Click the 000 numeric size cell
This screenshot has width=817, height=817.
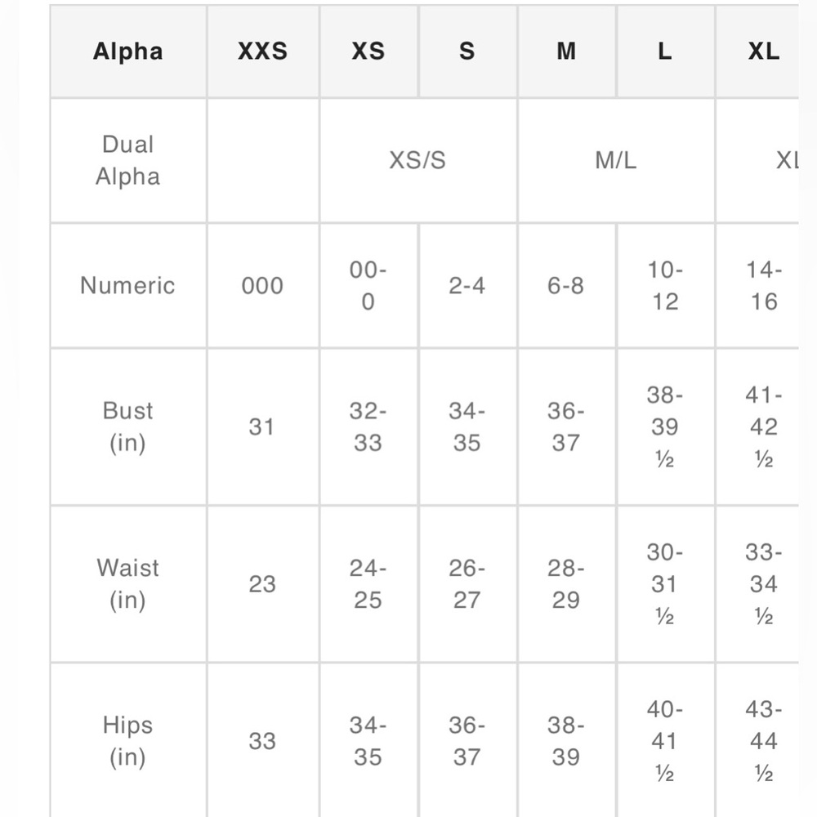(x=262, y=285)
